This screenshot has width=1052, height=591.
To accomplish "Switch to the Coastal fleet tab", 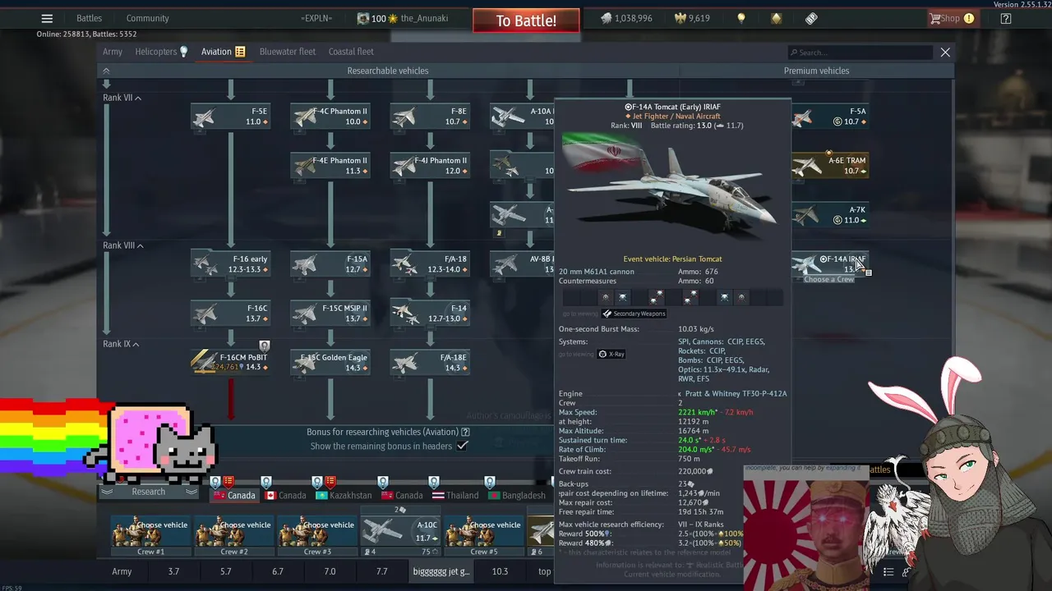I will click(x=351, y=52).
